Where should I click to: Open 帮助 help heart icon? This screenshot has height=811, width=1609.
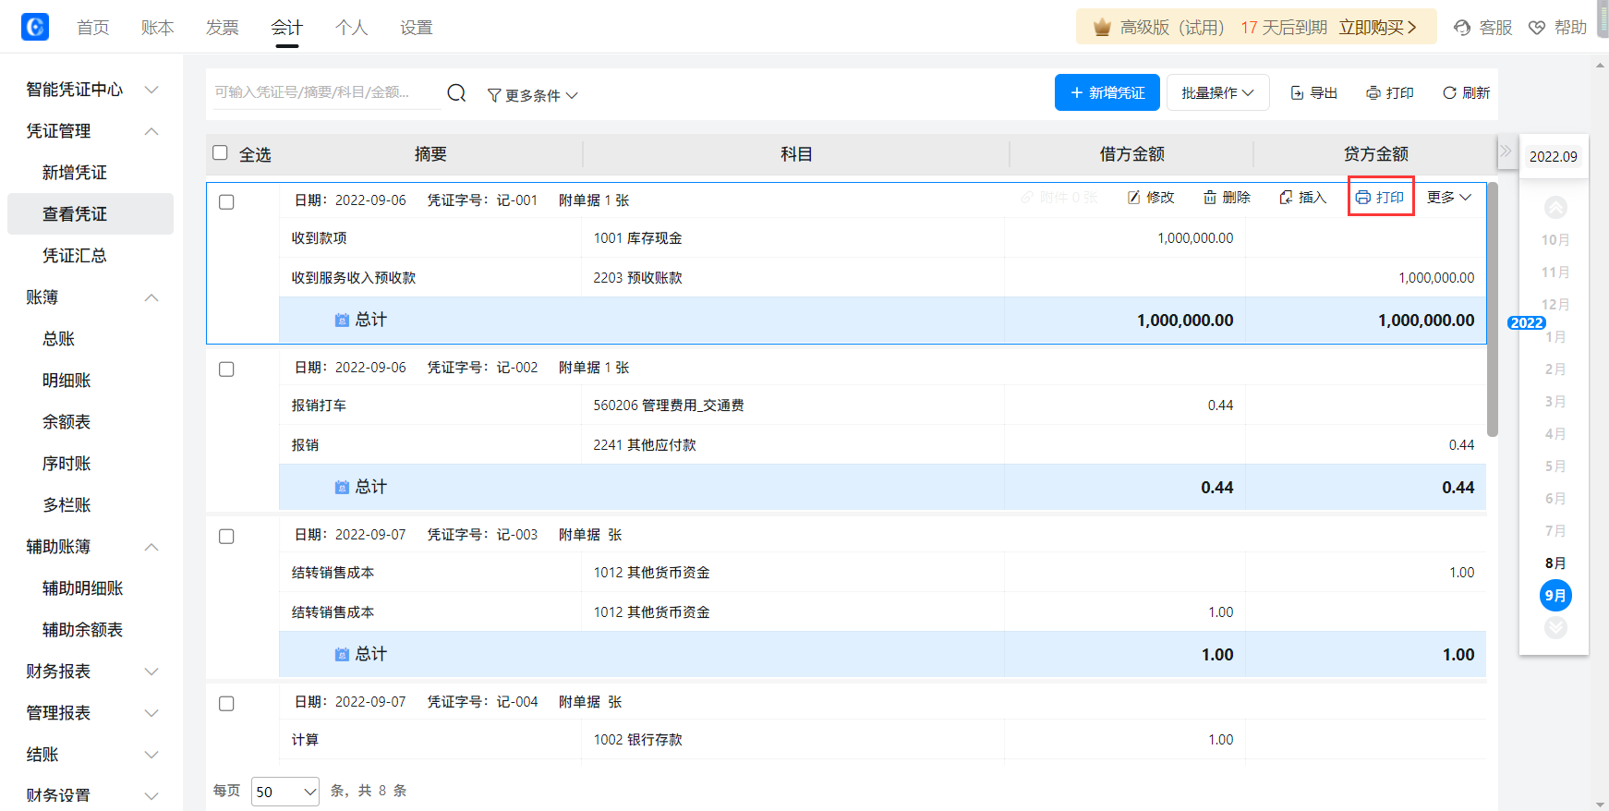click(x=1537, y=28)
